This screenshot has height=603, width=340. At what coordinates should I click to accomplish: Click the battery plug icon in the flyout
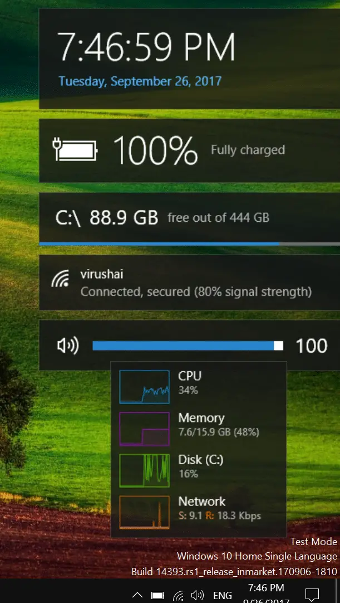[75, 150]
